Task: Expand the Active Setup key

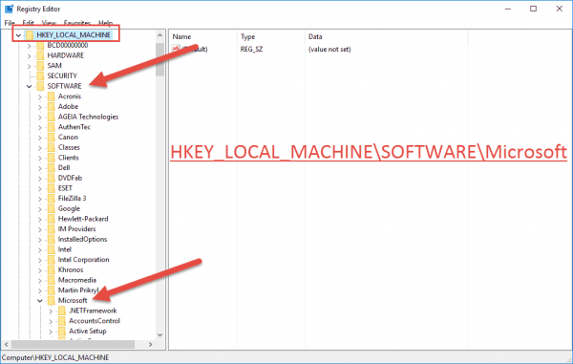Action: click(x=51, y=332)
